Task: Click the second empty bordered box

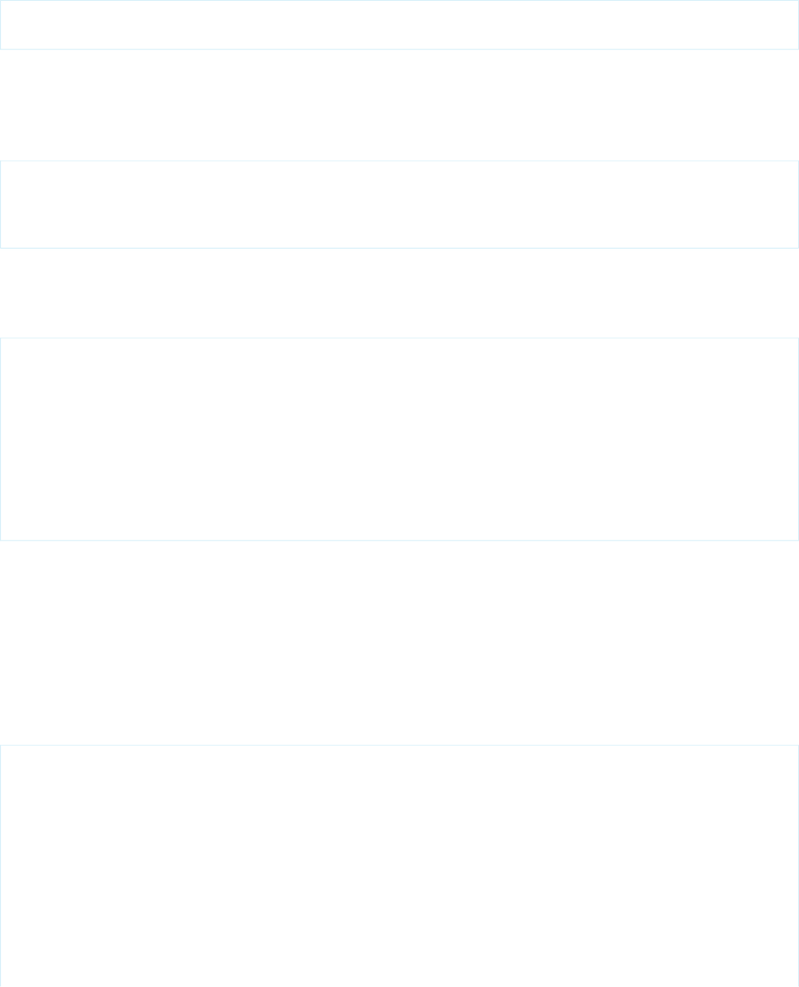Action: coord(399,204)
